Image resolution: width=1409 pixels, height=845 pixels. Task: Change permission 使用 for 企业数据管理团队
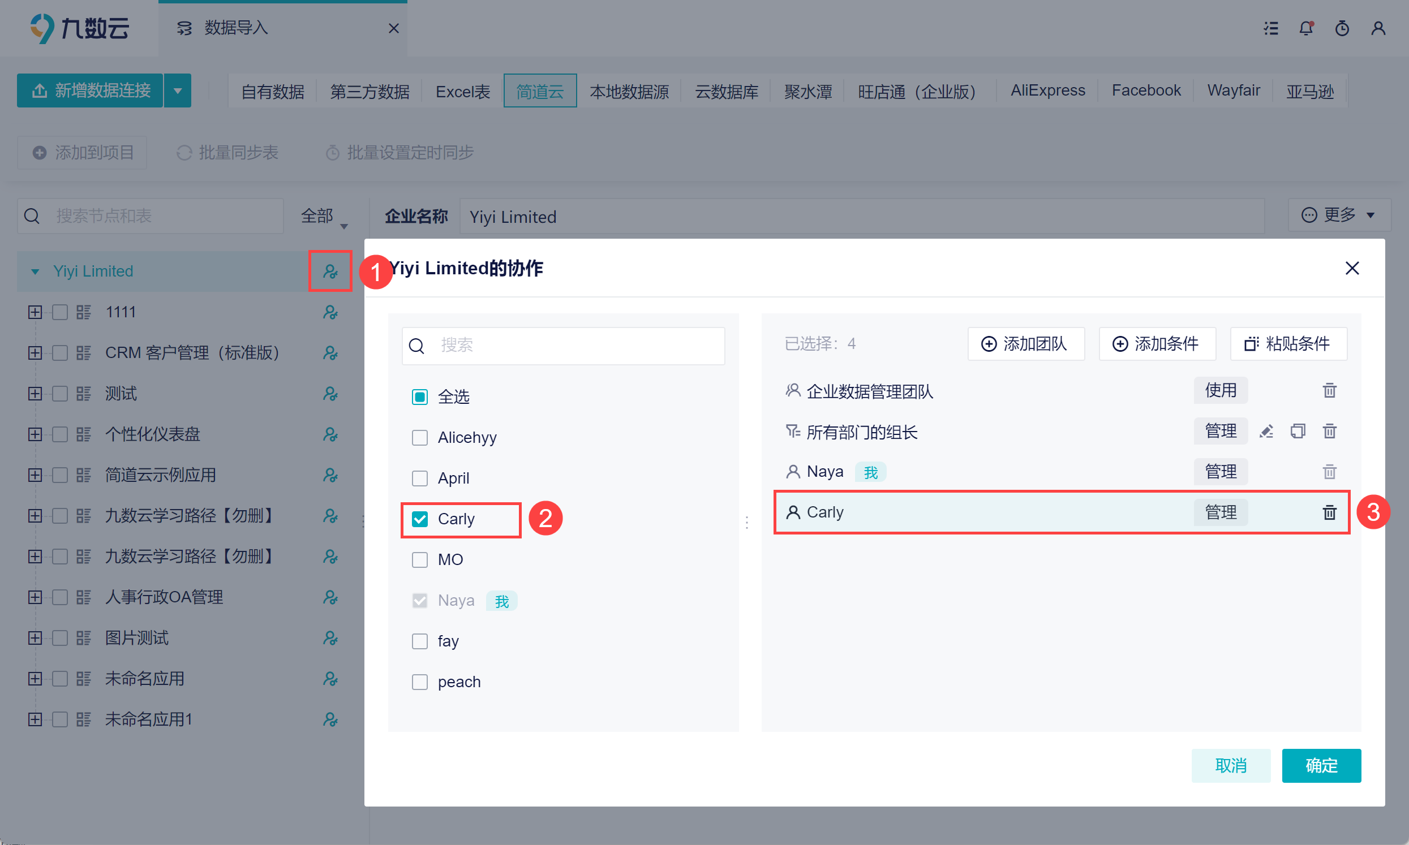click(1221, 391)
